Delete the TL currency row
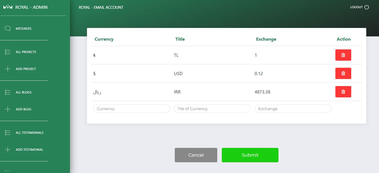Screen dimensions: 379x173 pyautogui.click(x=343, y=55)
